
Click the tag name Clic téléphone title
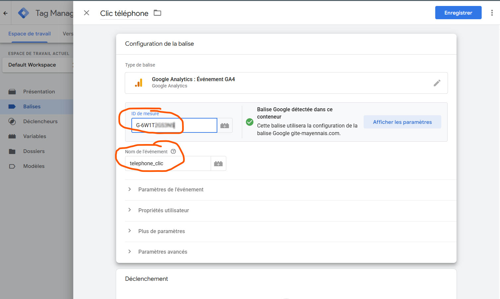(x=124, y=13)
